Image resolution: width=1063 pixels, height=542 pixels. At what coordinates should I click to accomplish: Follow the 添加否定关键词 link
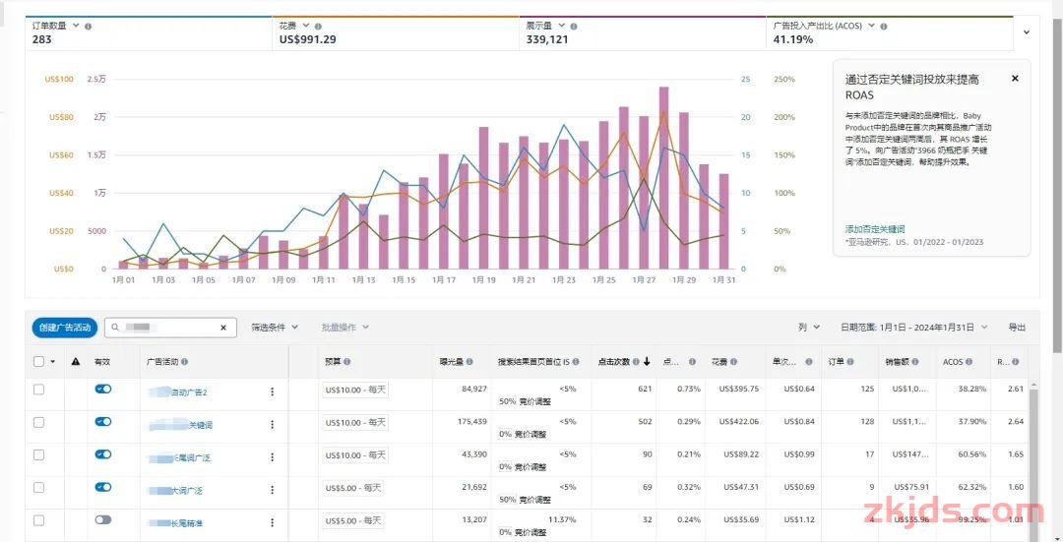[x=875, y=229]
